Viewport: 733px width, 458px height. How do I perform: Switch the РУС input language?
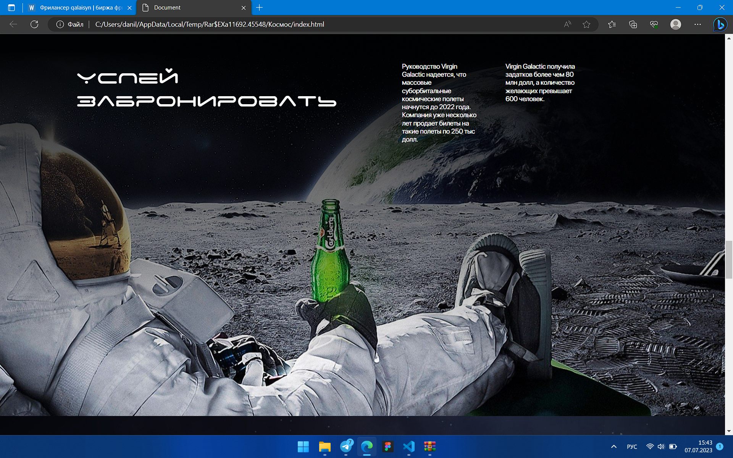pyautogui.click(x=632, y=447)
